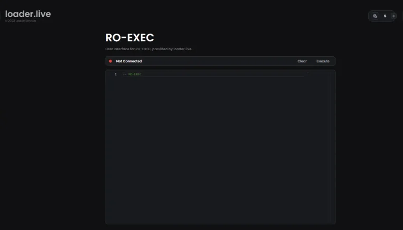Image resolution: width=403 pixels, height=230 pixels.
Task: Click the plus icon to add credits
Action: [394, 16]
